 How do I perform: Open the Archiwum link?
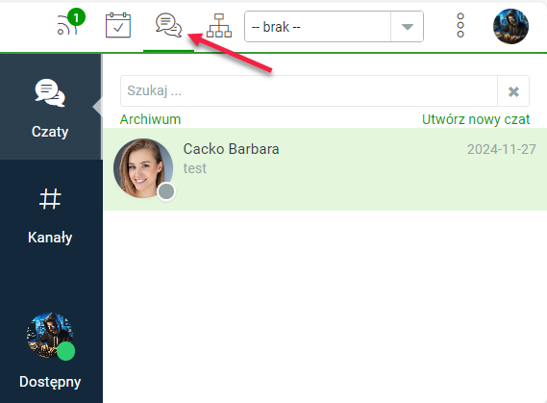coord(150,119)
